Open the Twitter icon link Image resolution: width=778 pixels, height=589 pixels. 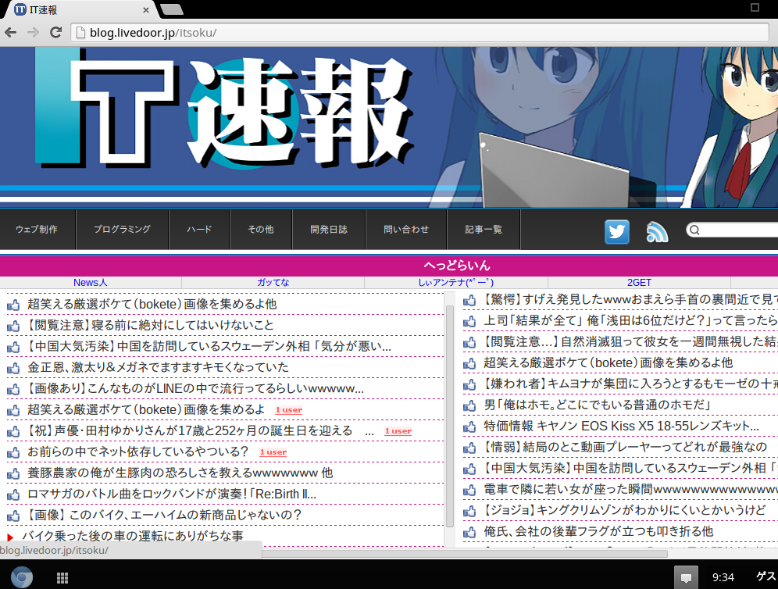point(617,232)
